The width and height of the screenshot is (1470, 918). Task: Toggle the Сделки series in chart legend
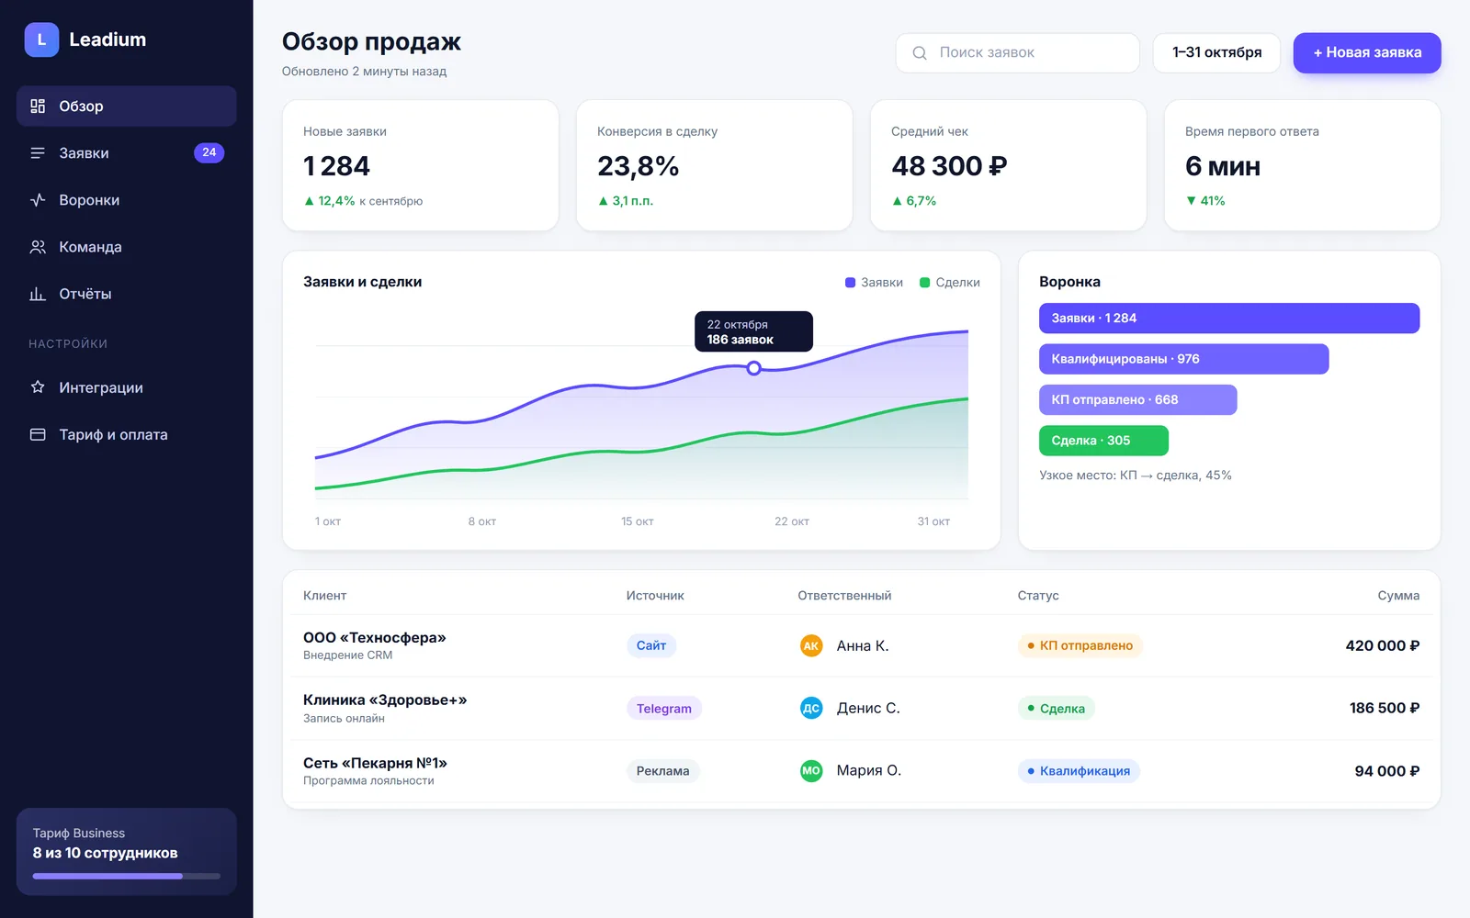tap(950, 283)
